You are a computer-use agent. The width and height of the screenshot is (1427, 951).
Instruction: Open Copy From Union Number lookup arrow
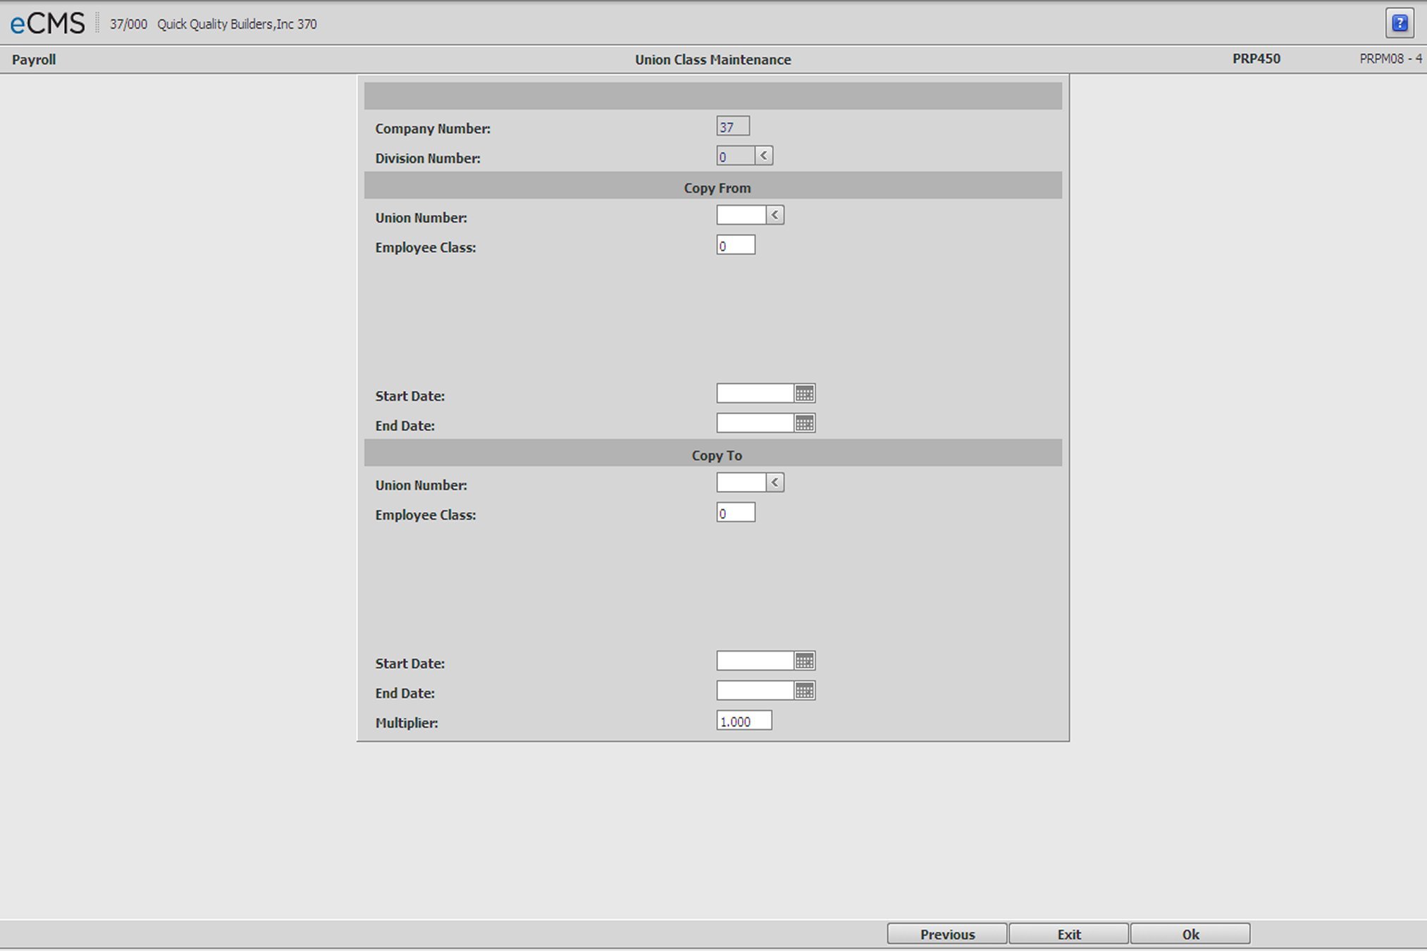[x=774, y=216]
